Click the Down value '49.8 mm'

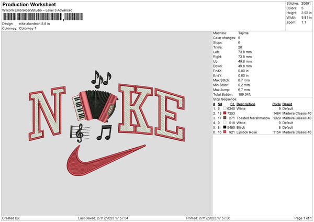(x=245, y=66)
